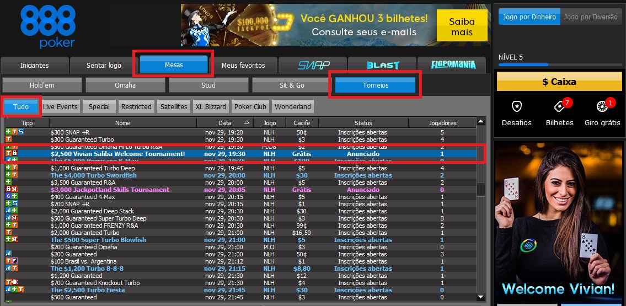Select the Hold'em game filter
Image resolution: width=626 pixels, height=306 pixels.
tap(42, 85)
